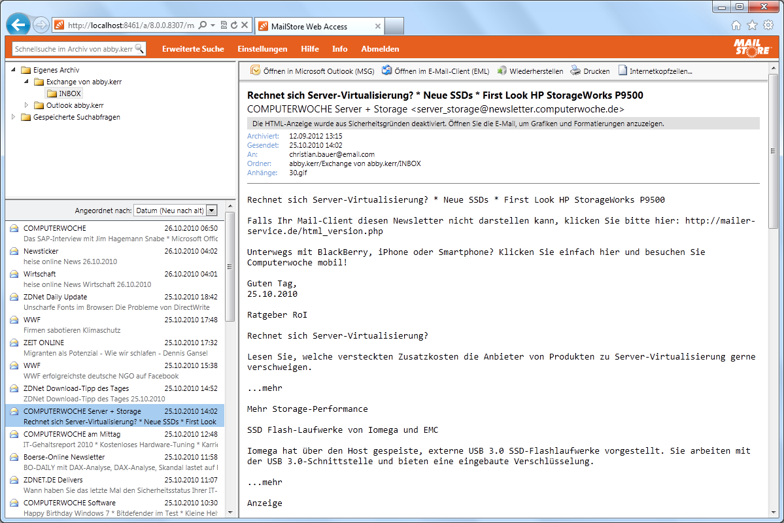Screen dimensions: 784x523
Task: Open the Angeordnet nach sort dropdown
Action: (211, 211)
